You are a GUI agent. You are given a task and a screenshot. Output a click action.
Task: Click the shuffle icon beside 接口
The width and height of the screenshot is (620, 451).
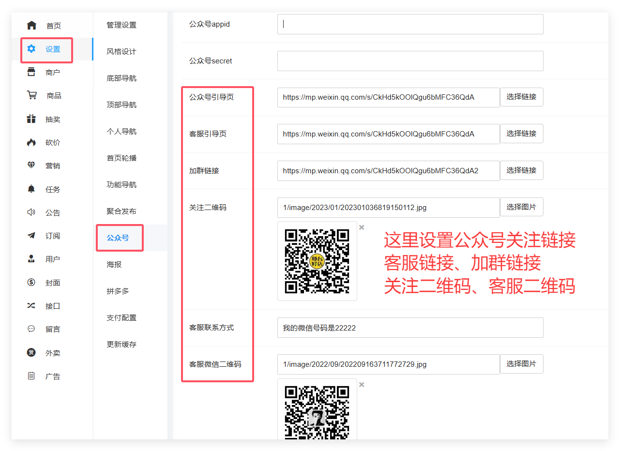(x=31, y=306)
